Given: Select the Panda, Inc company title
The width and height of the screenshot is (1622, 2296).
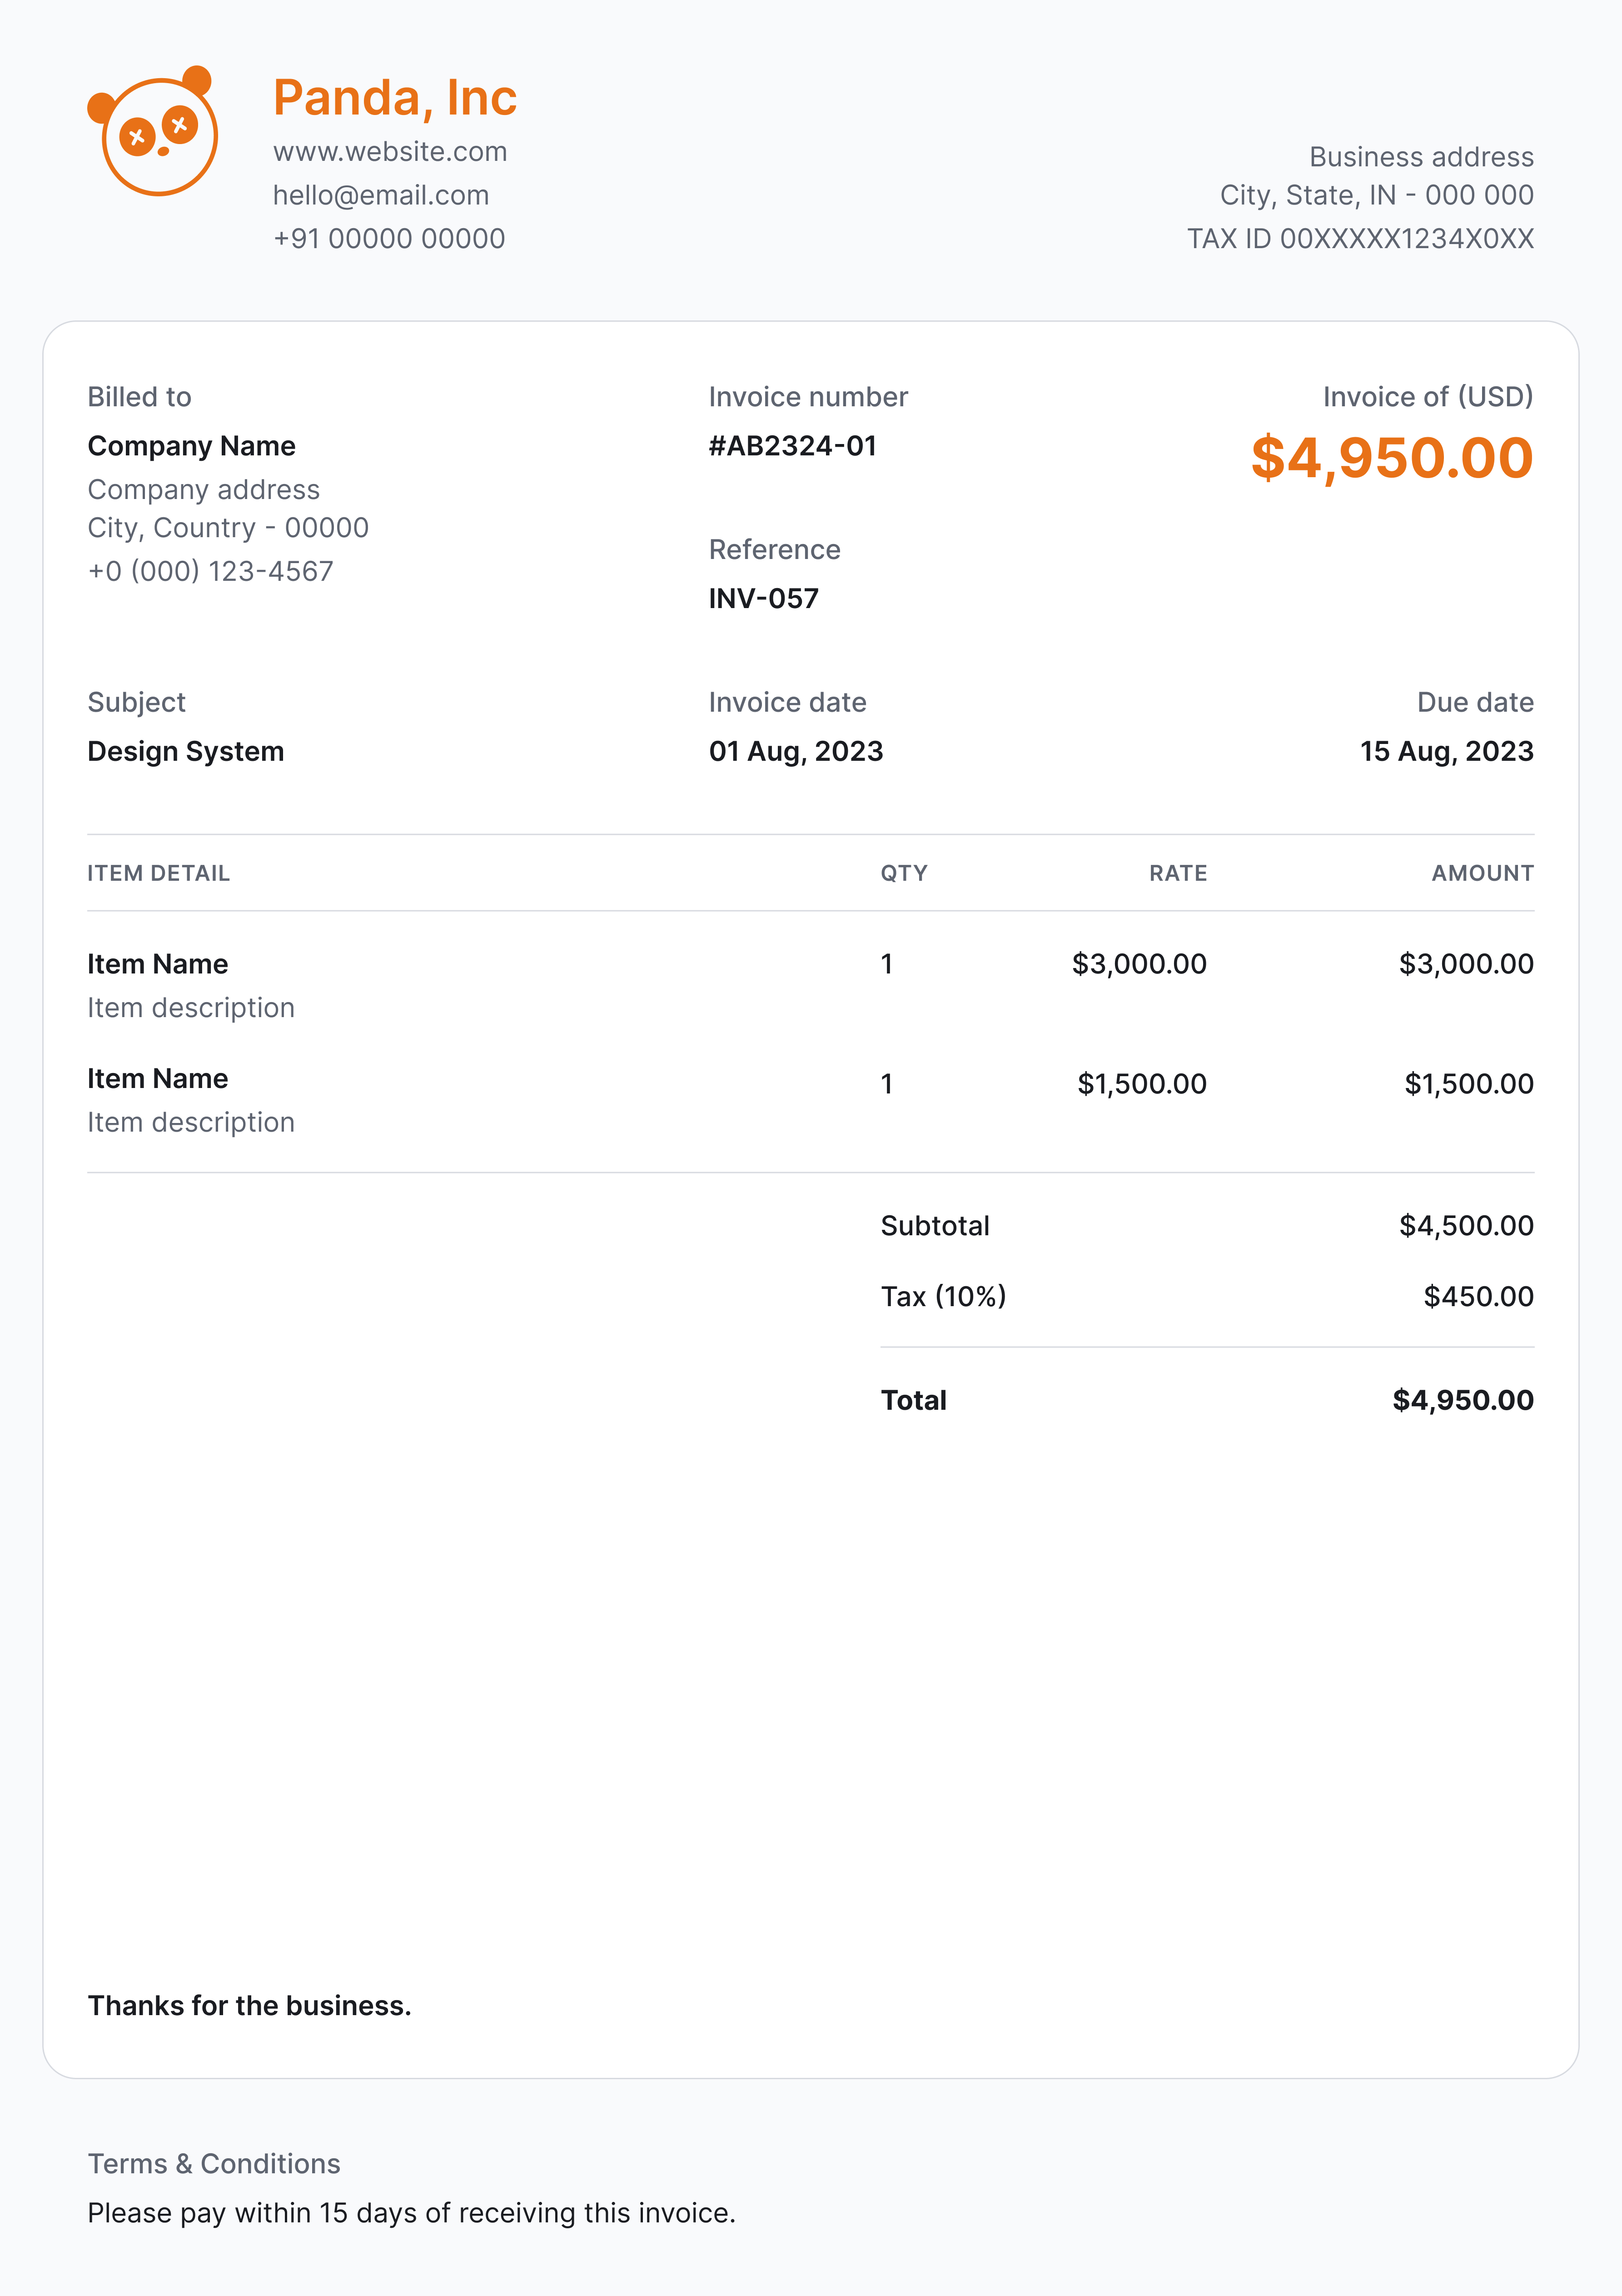Looking at the screenshot, I should click(395, 98).
